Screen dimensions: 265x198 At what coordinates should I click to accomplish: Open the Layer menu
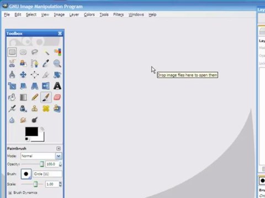(74, 15)
